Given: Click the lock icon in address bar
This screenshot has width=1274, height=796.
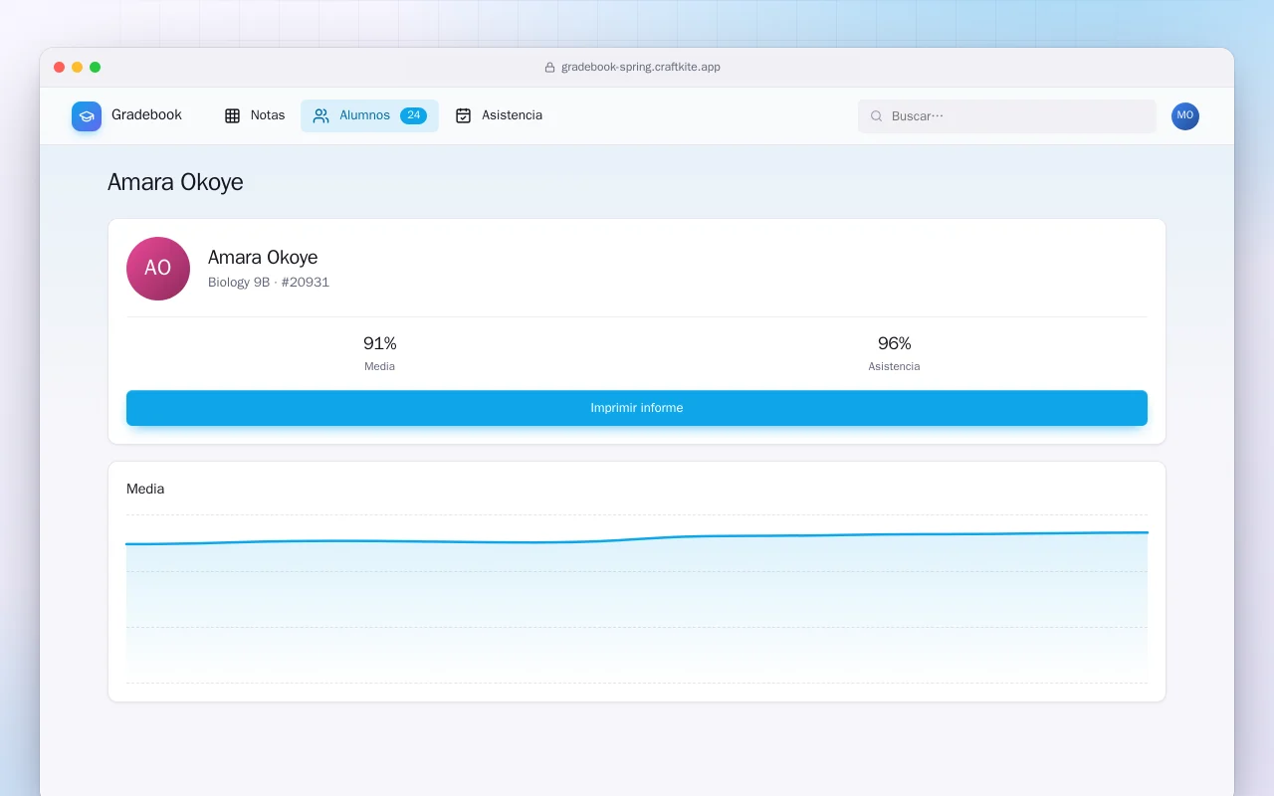Looking at the screenshot, I should 549,68.
